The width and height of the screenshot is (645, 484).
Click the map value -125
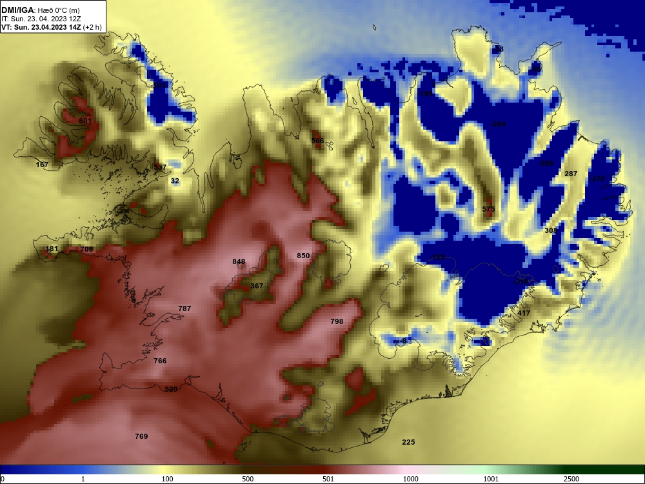click(x=438, y=257)
